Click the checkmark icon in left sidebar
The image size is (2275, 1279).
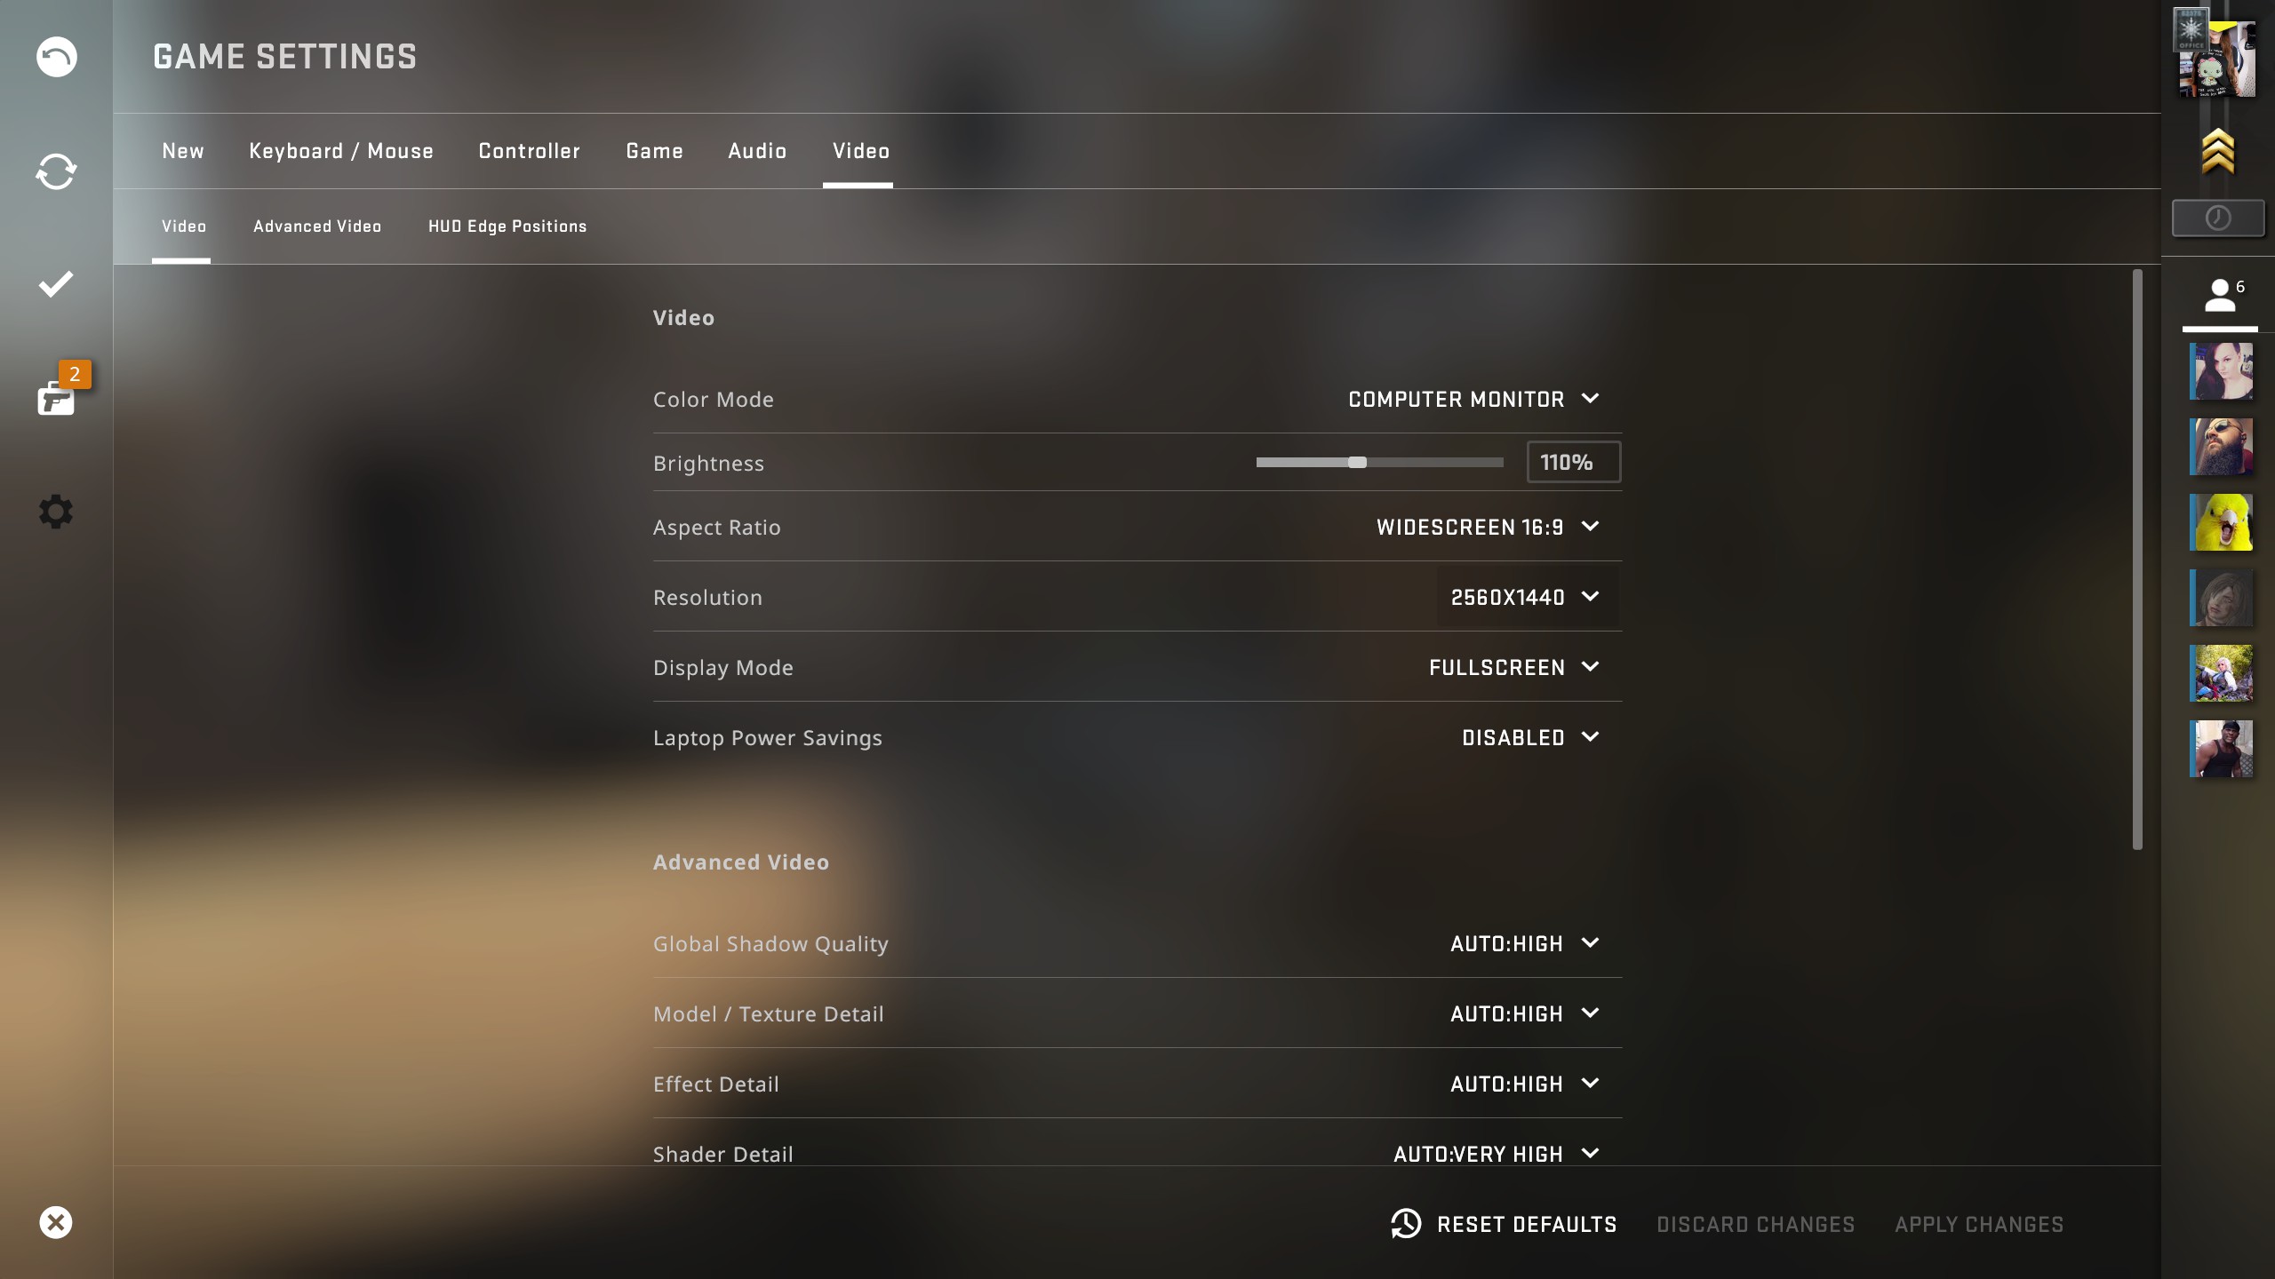tap(56, 284)
